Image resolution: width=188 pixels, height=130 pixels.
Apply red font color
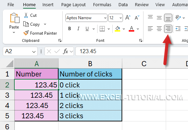(x=131, y=29)
